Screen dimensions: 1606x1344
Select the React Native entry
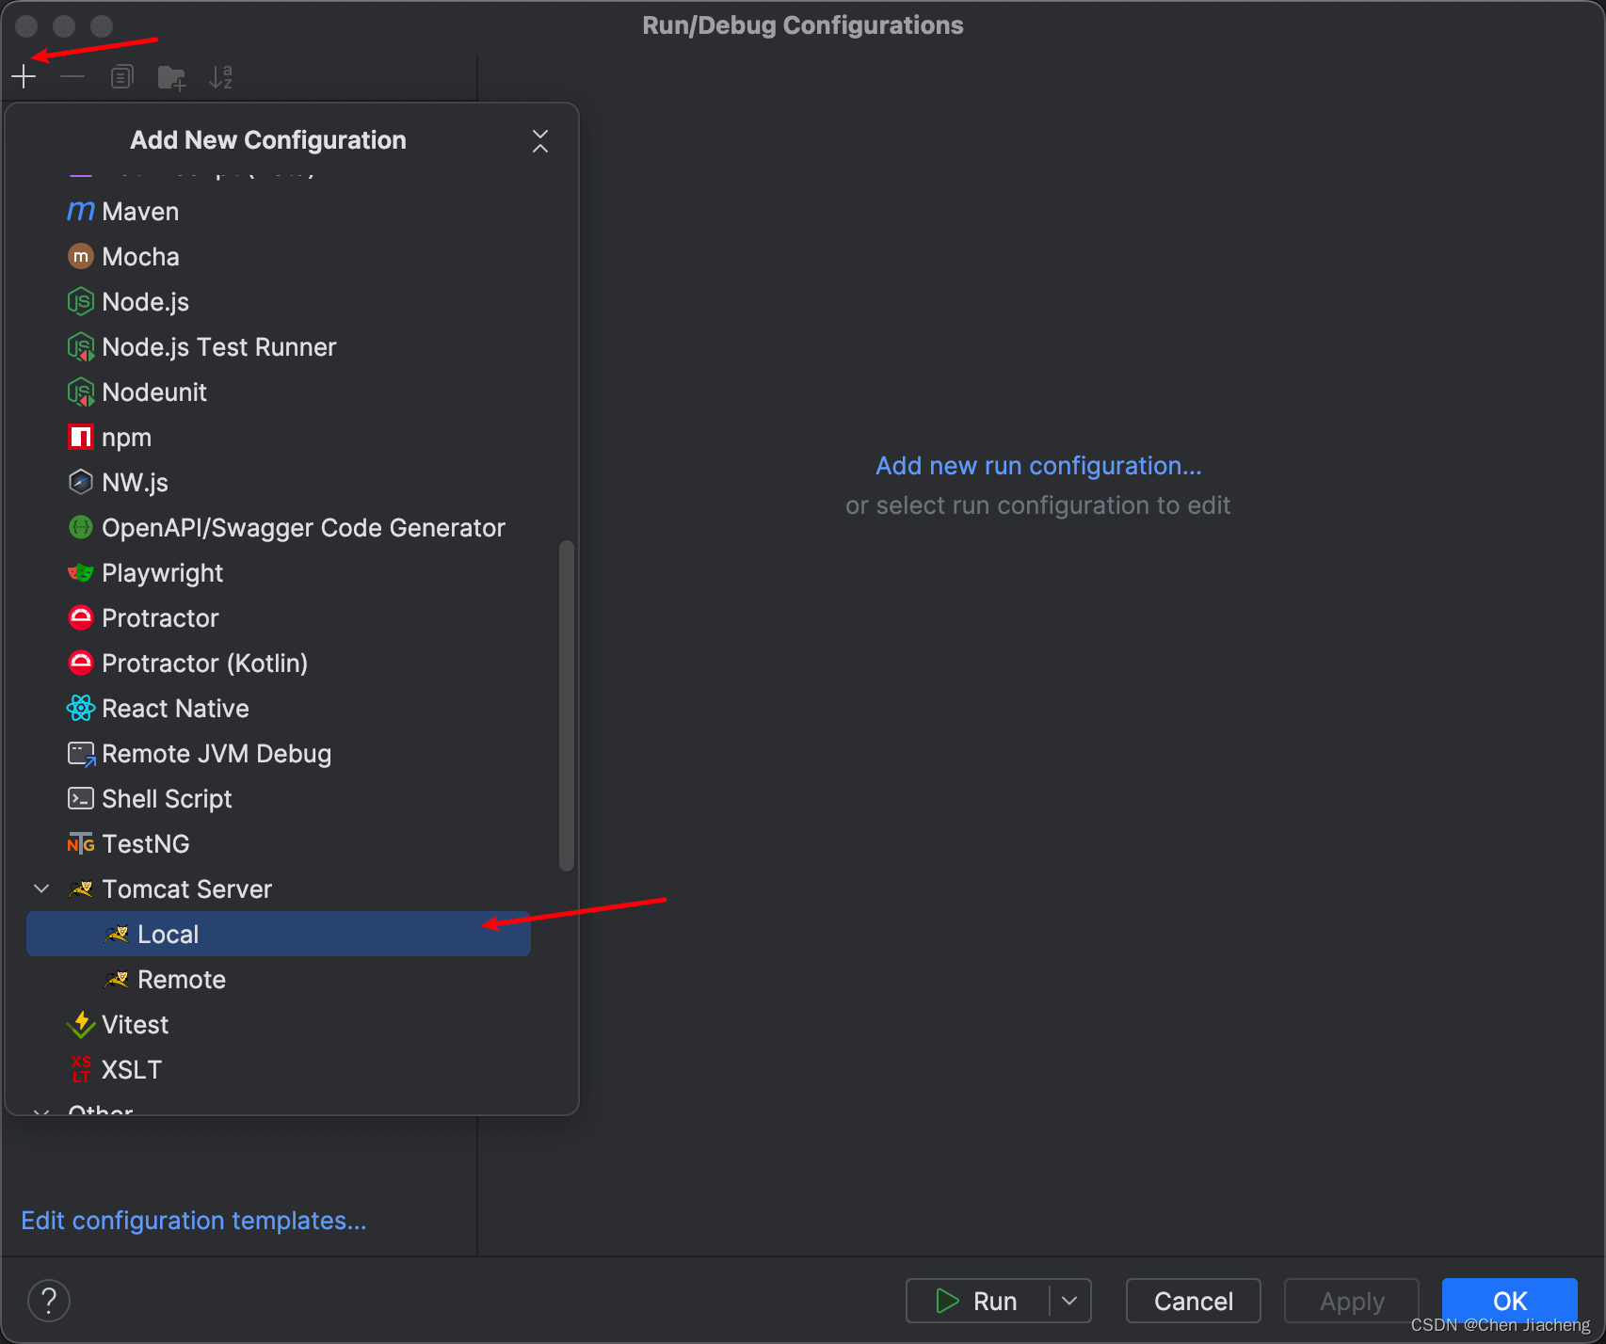pyautogui.click(x=278, y=709)
